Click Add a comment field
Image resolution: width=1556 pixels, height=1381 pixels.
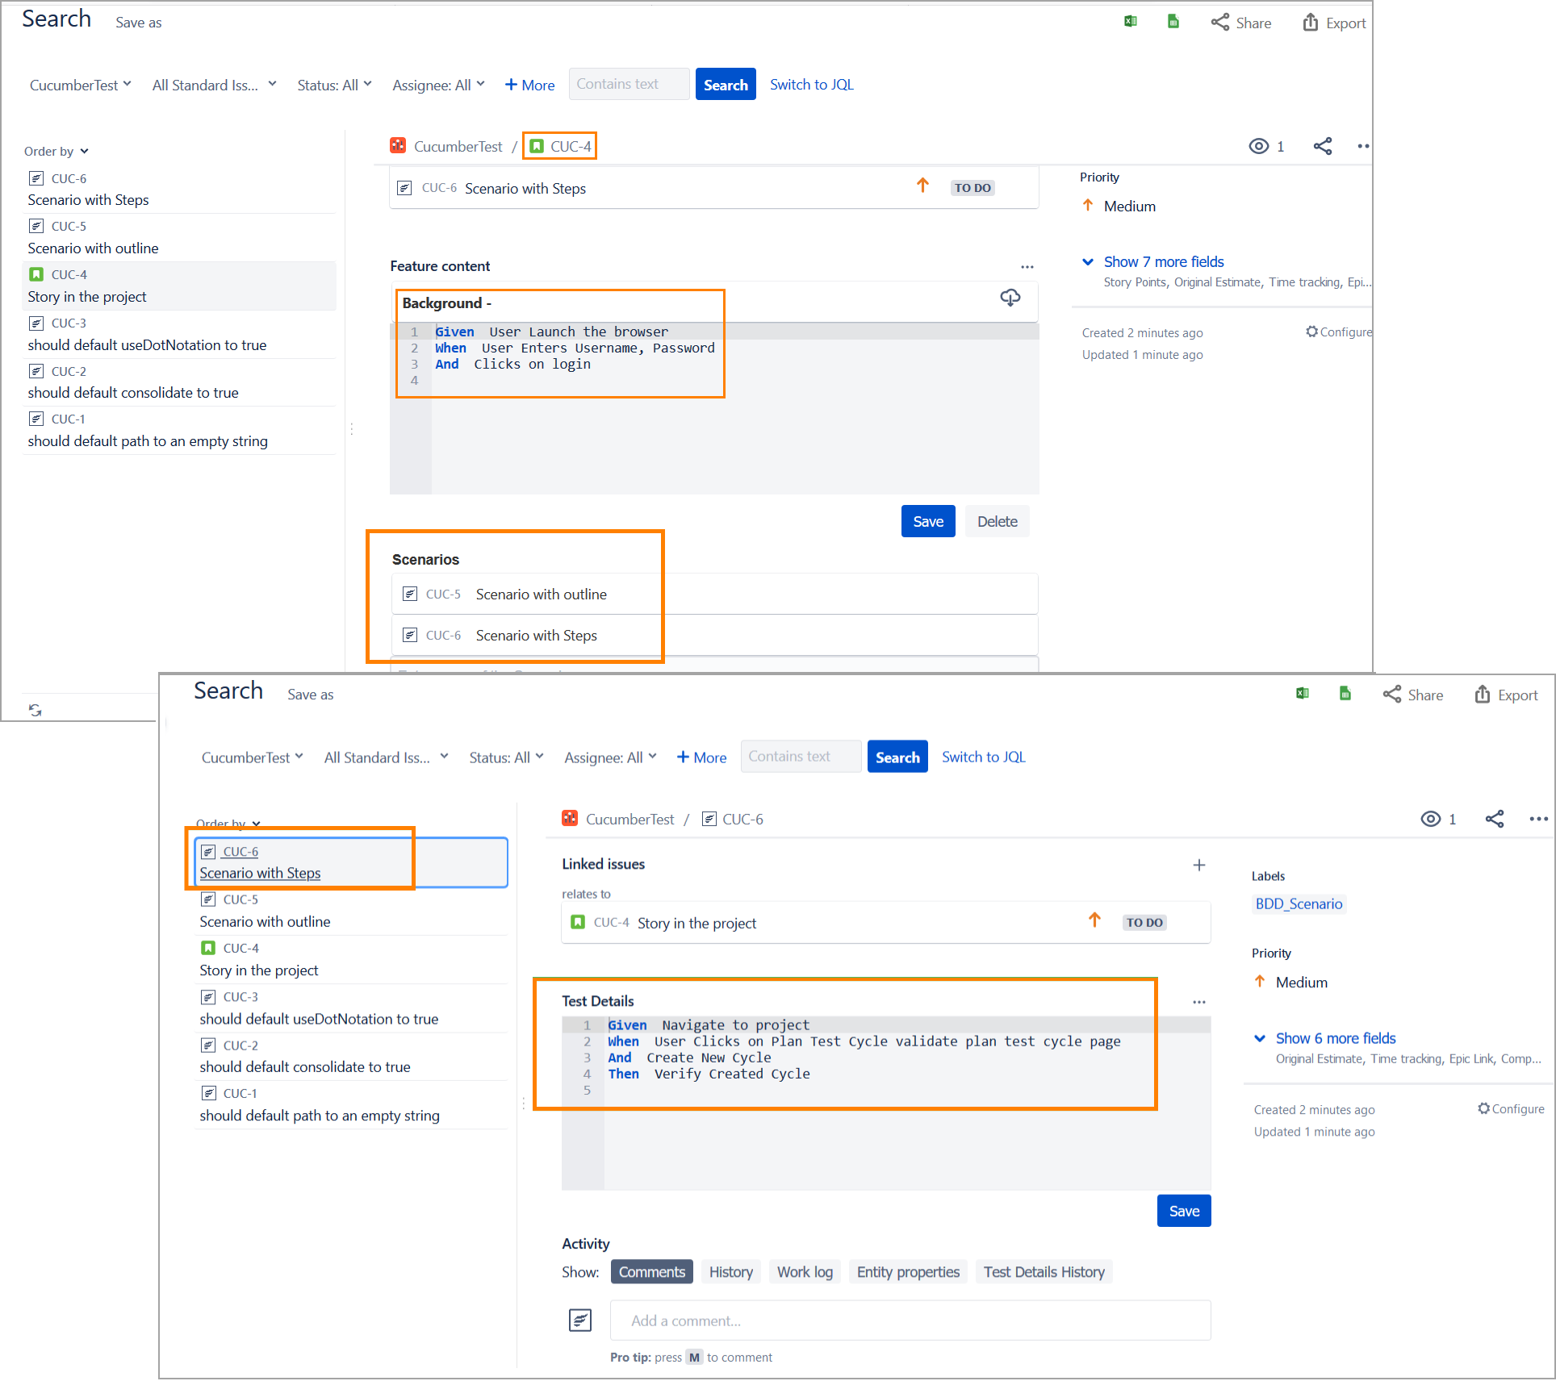(910, 1321)
